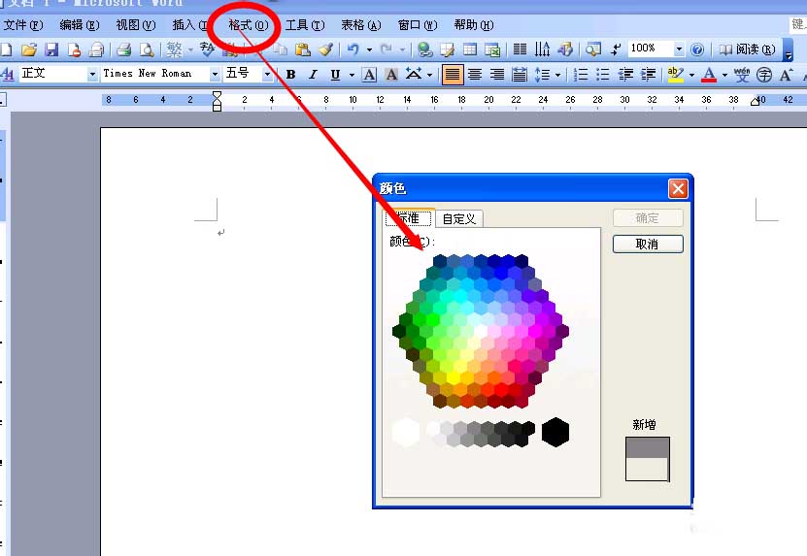This screenshot has width=807, height=556.
Task: Open the Phonetic Guide wén icon
Action: coord(742,75)
